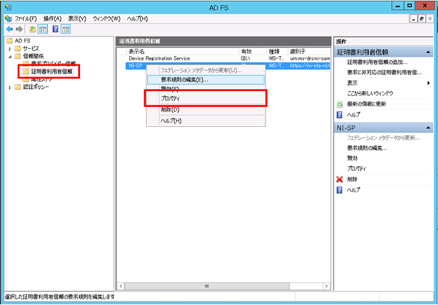The height and width of the screenshot is (305, 438).
Task: Click the サービス folder icon in tree
Action: coord(18,49)
